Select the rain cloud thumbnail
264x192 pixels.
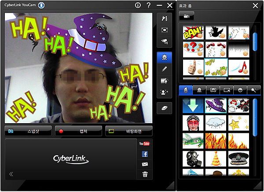[216, 123]
